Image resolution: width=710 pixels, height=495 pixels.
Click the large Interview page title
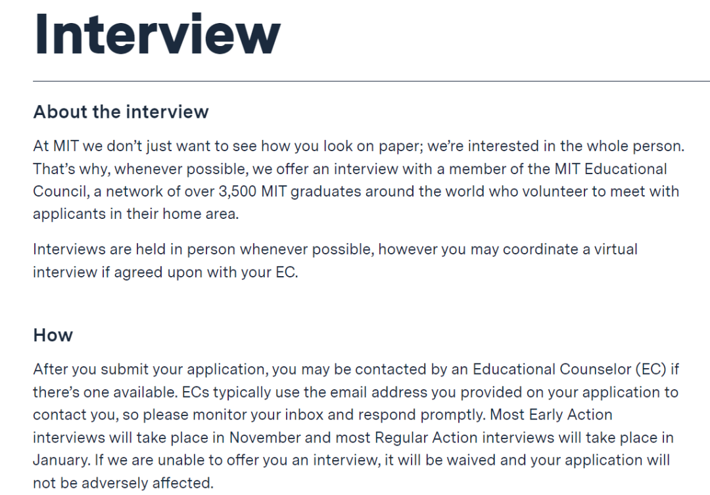pyautogui.click(x=158, y=34)
